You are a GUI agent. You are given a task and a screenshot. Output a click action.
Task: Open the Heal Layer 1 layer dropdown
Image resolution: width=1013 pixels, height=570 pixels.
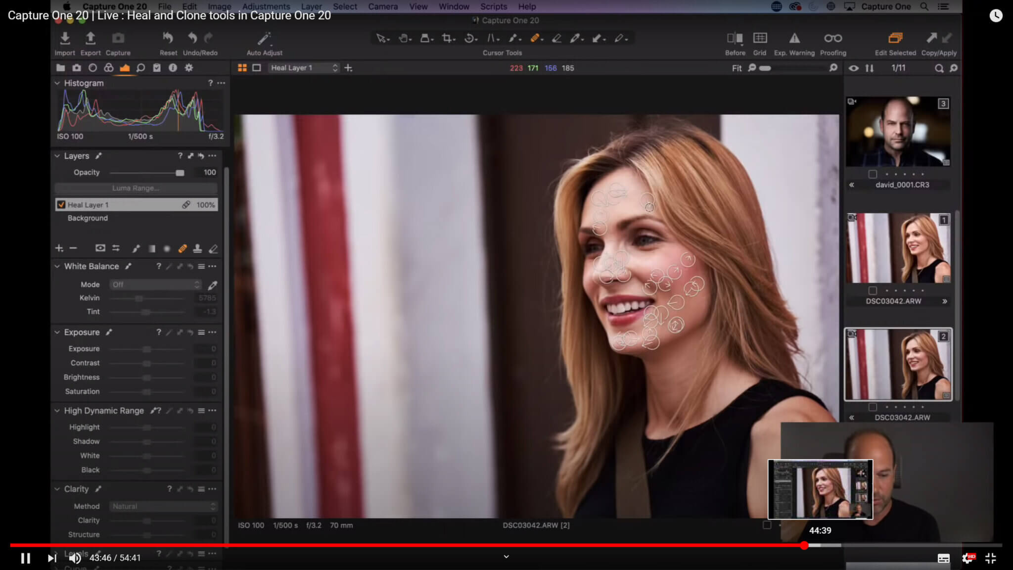coord(304,68)
